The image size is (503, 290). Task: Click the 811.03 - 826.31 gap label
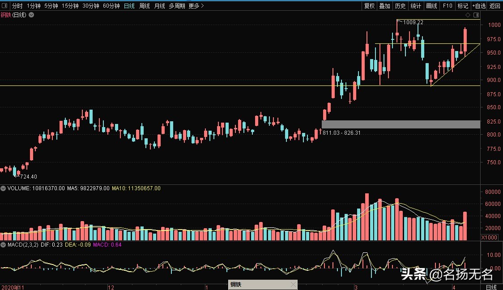point(341,133)
